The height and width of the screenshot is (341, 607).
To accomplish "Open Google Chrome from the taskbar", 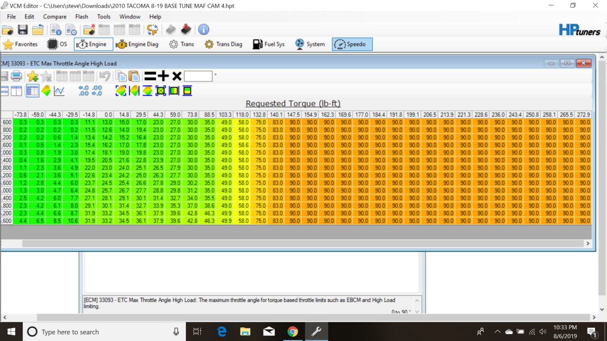I will pyautogui.click(x=292, y=332).
